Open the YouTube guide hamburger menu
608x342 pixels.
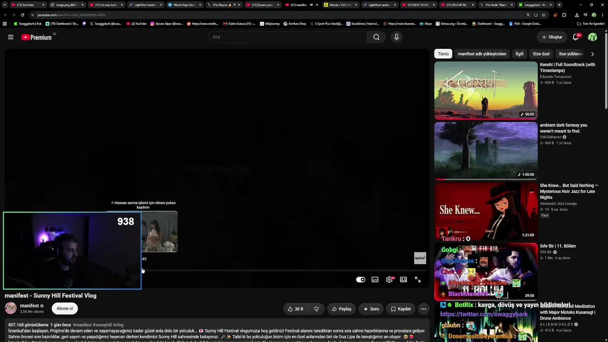click(10, 37)
